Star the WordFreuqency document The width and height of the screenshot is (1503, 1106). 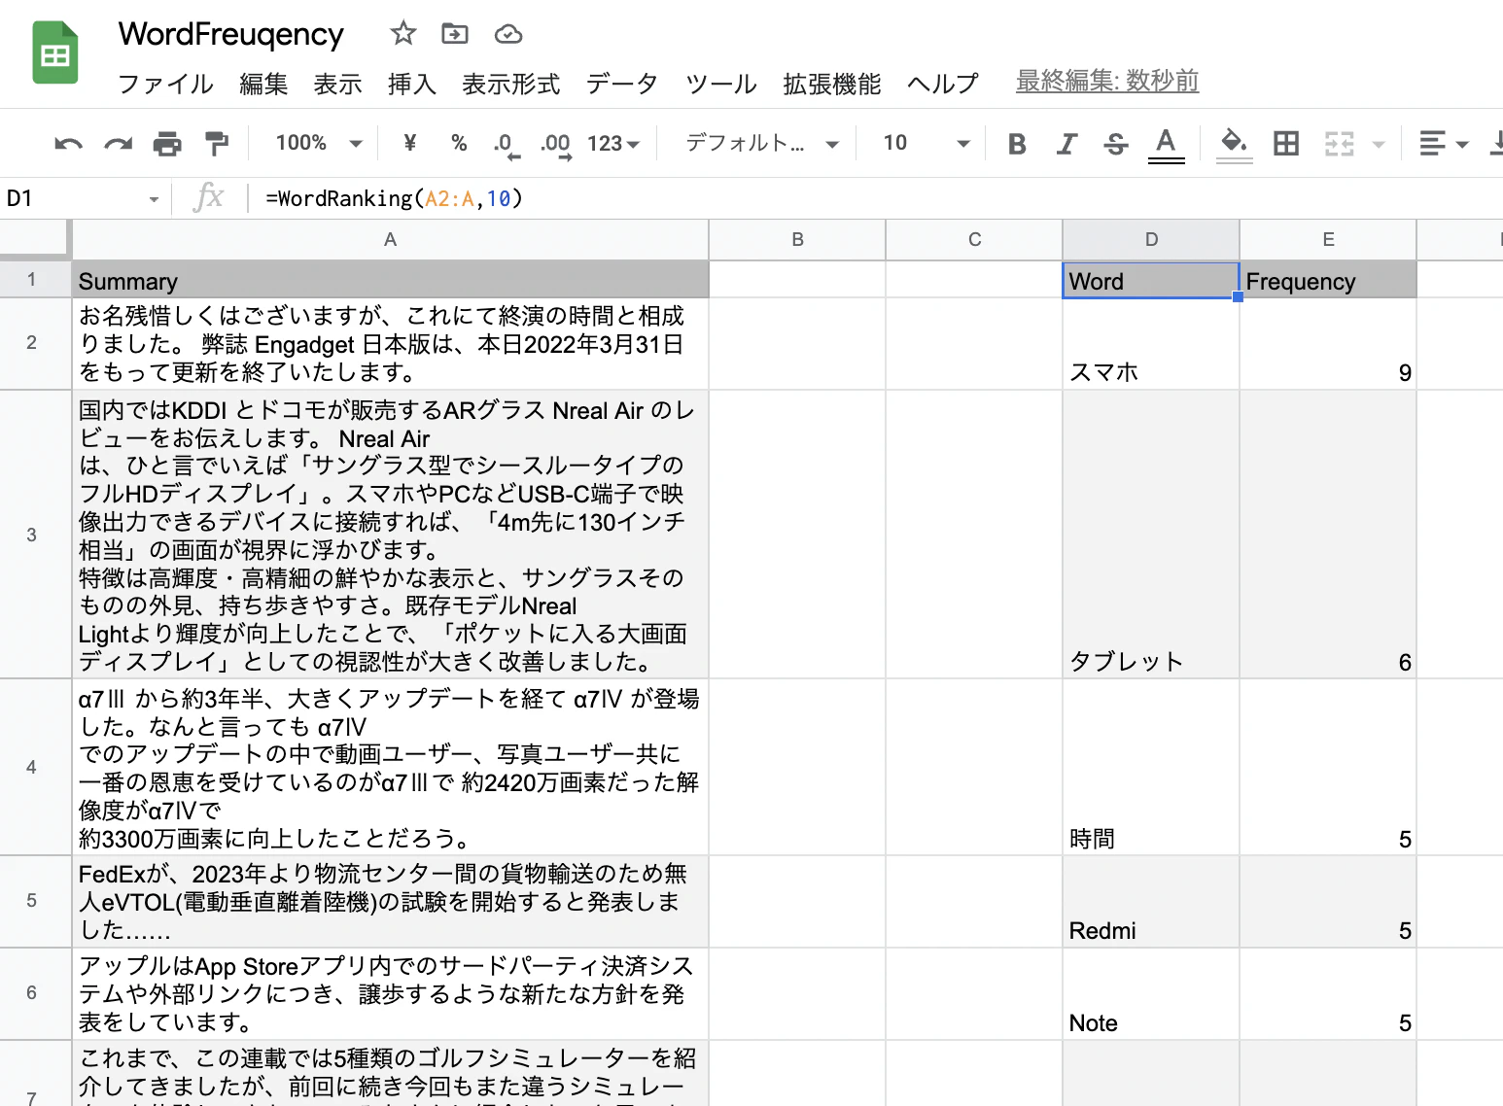(x=403, y=34)
